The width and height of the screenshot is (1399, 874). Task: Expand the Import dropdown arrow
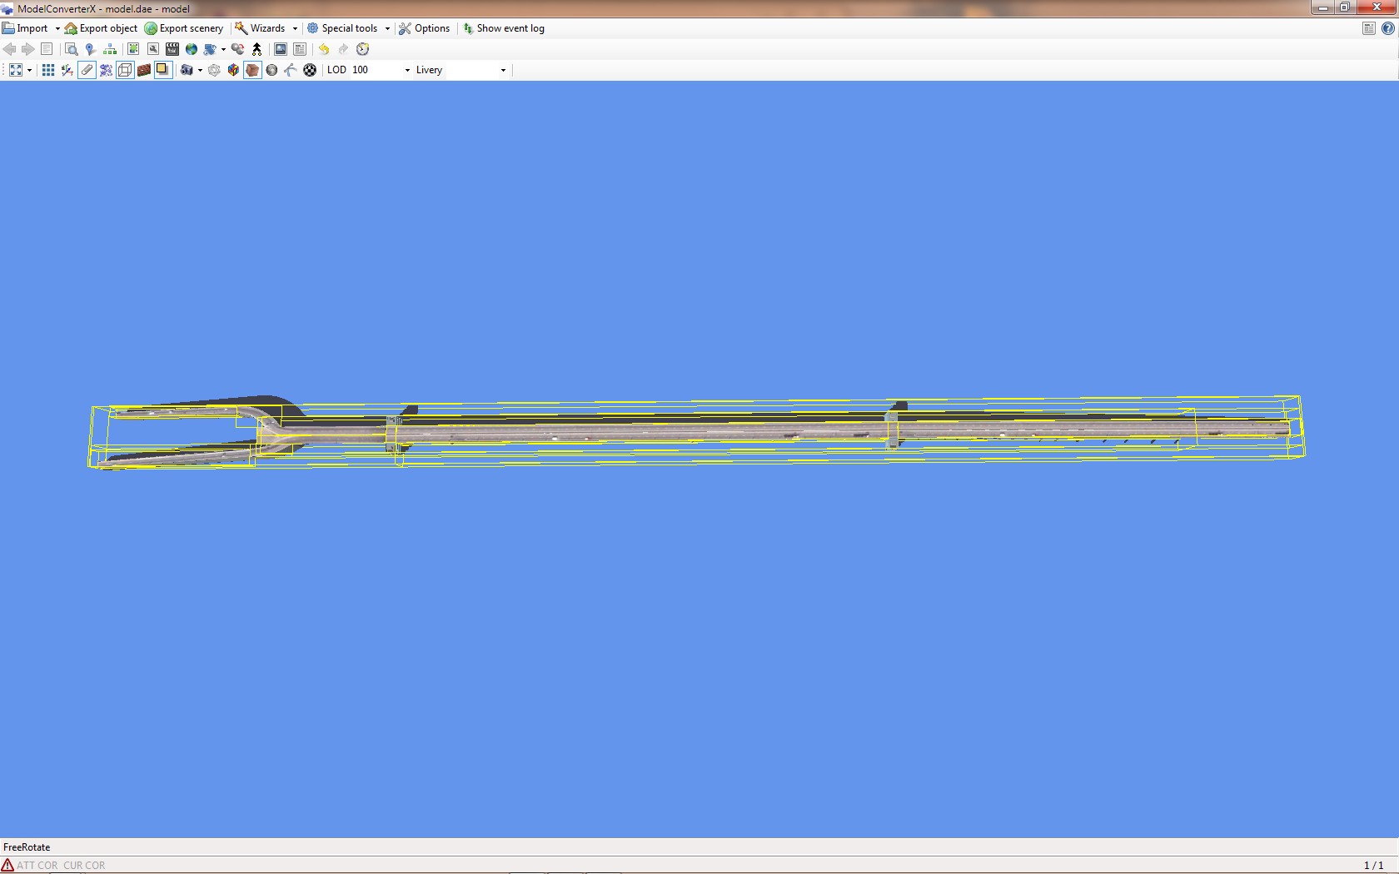(57, 28)
